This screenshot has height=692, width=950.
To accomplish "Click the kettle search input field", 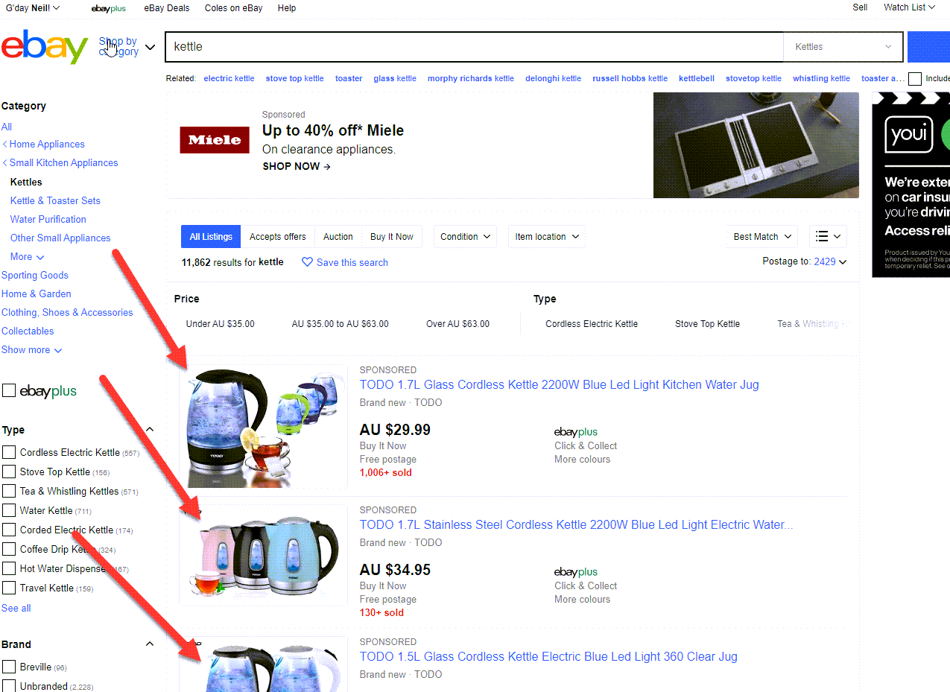I will [474, 47].
